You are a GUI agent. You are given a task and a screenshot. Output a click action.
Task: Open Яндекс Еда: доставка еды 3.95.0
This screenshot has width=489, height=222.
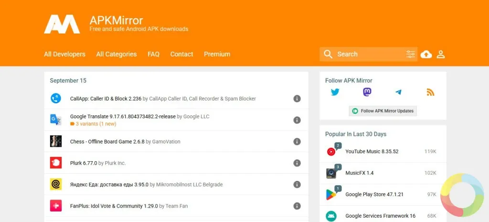click(109, 185)
